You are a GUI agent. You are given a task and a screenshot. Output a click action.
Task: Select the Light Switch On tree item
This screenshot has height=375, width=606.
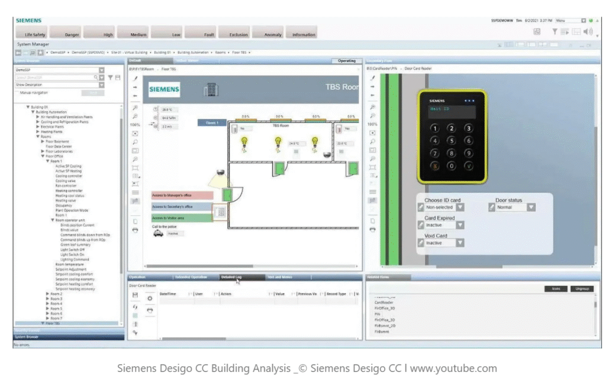click(72, 254)
